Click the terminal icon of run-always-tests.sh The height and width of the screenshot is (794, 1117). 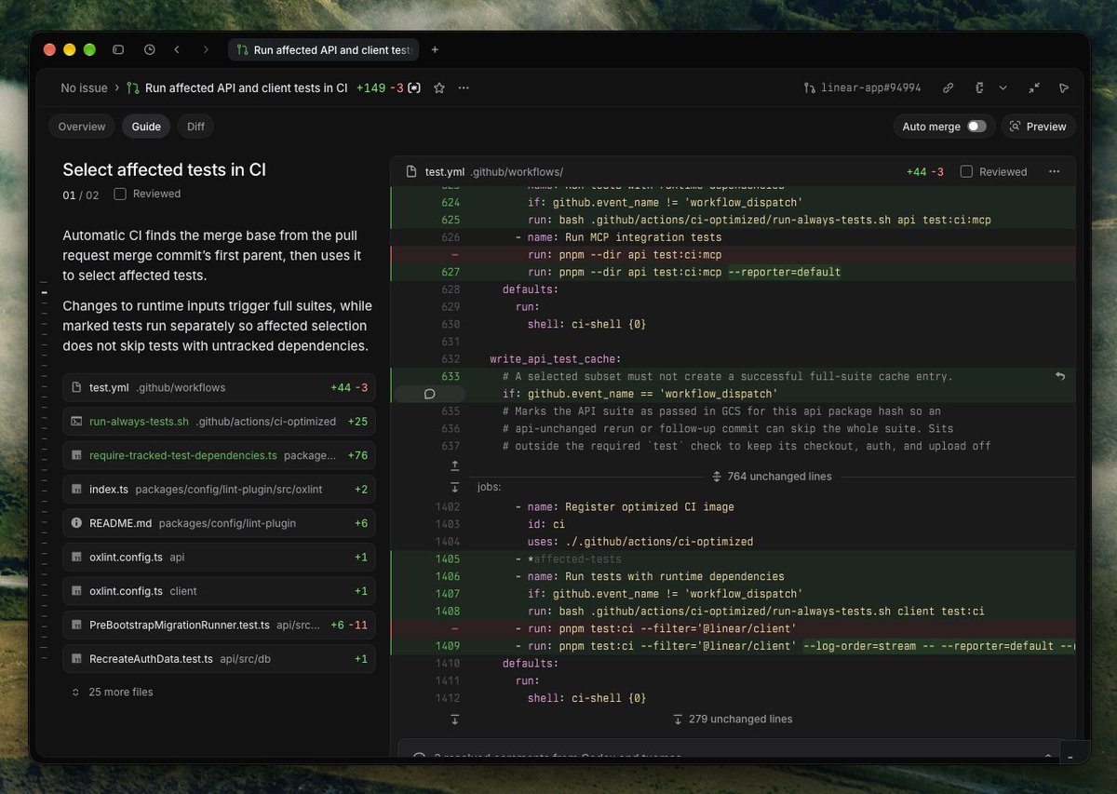[76, 422]
